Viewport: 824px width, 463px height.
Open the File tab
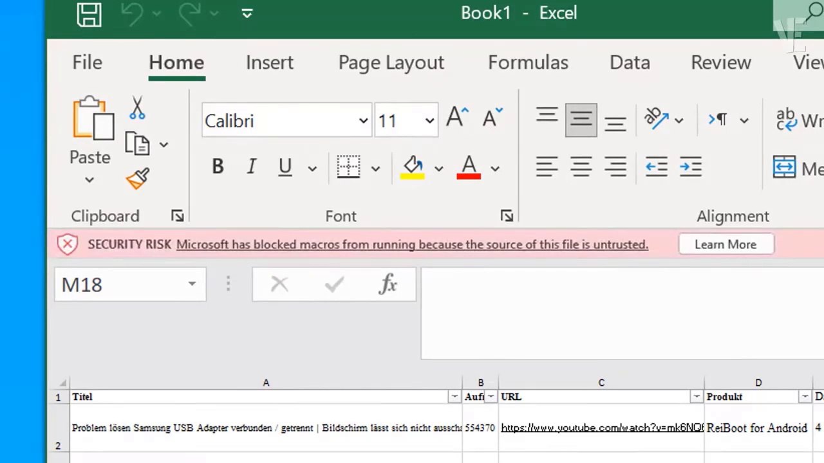[x=87, y=62]
